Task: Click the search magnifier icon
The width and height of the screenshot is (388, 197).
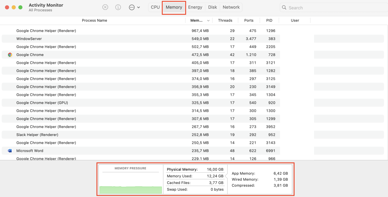Action: point(284,7)
